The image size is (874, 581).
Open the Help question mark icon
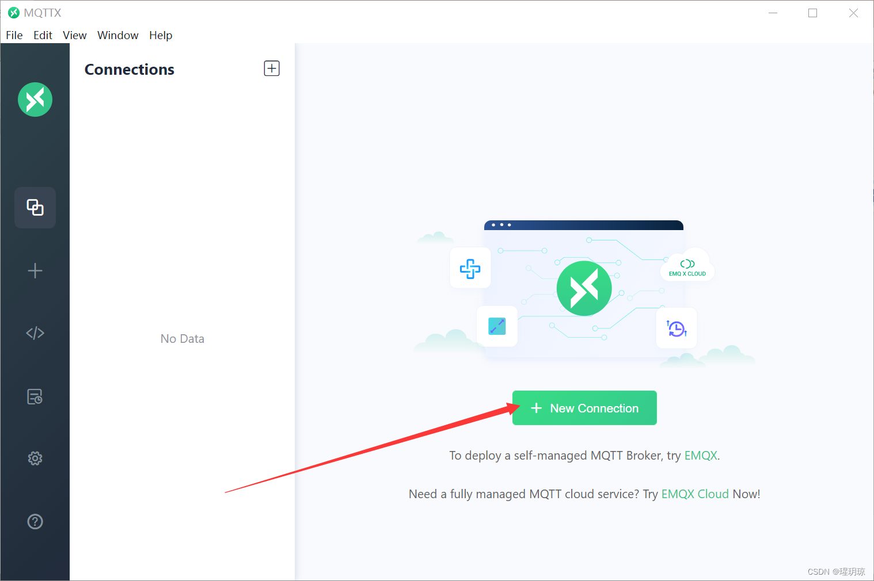(x=35, y=522)
